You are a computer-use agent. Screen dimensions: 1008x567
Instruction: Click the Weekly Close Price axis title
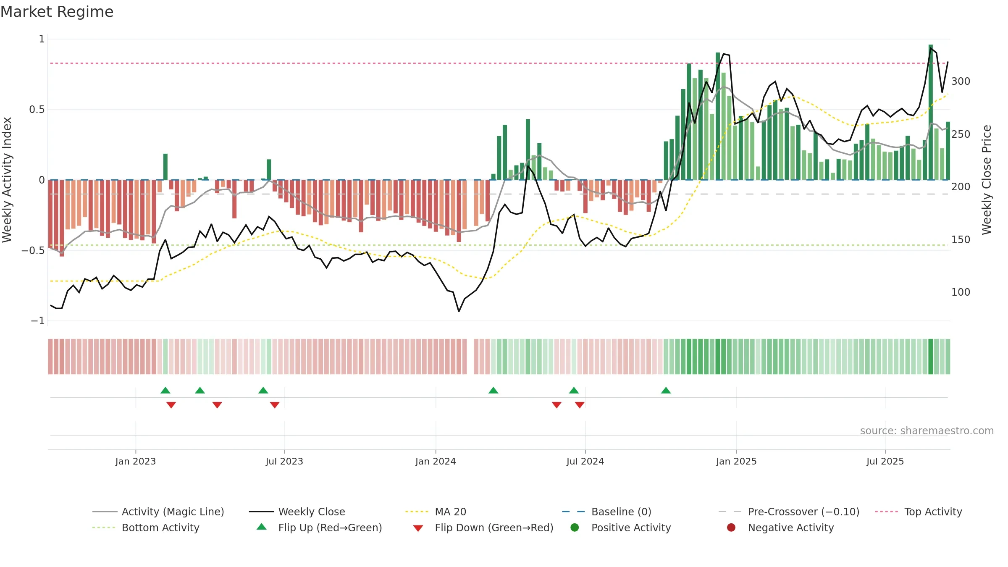coord(986,180)
